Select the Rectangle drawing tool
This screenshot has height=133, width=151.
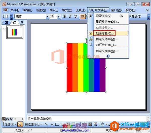[57, 124]
